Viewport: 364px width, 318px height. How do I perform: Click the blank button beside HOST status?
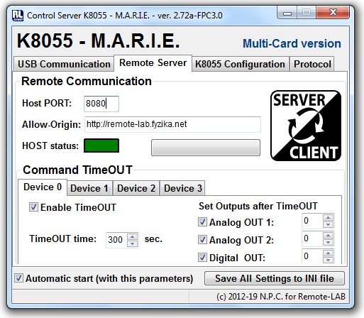[206, 148]
